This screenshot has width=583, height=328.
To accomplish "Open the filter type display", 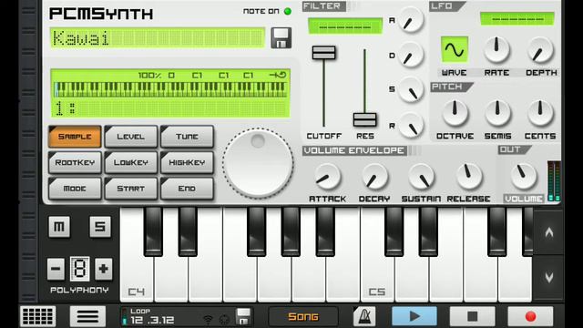I will pos(345,26).
